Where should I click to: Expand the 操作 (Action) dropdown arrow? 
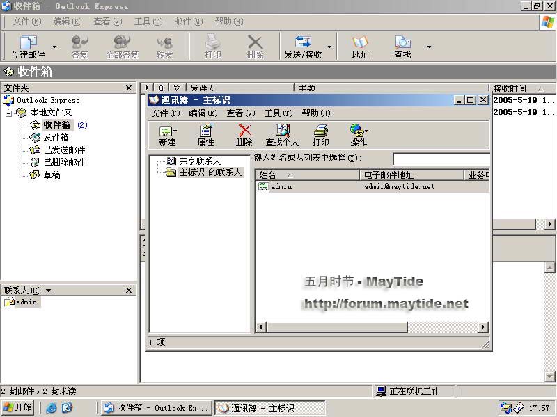tap(367, 130)
